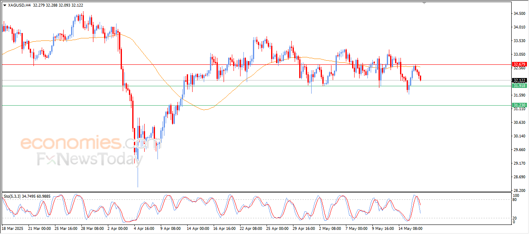
Task: Click the Sto(5,3,3) indicator label
Action: click(x=12, y=196)
